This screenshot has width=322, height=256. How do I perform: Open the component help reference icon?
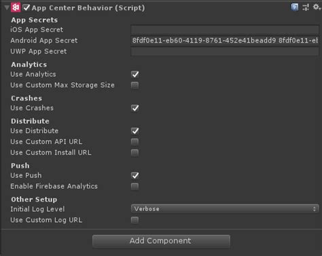[x=294, y=7]
